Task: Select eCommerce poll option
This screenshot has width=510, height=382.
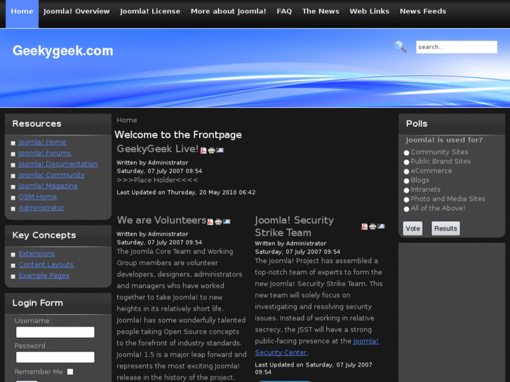Action: pos(406,171)
